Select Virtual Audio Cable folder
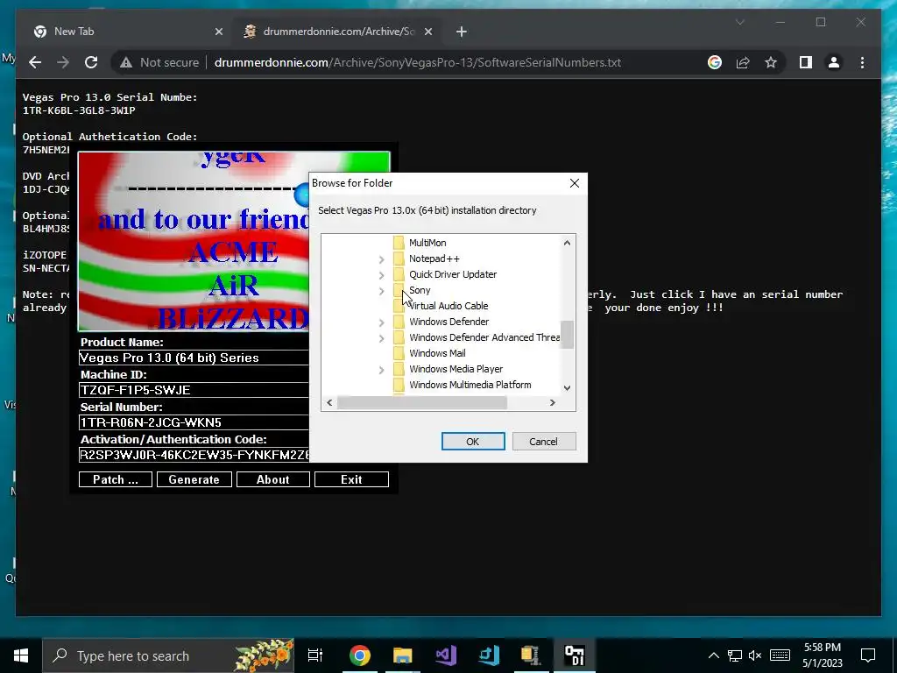Viewport: 897px width, 673px height. [x=448, y=306]
